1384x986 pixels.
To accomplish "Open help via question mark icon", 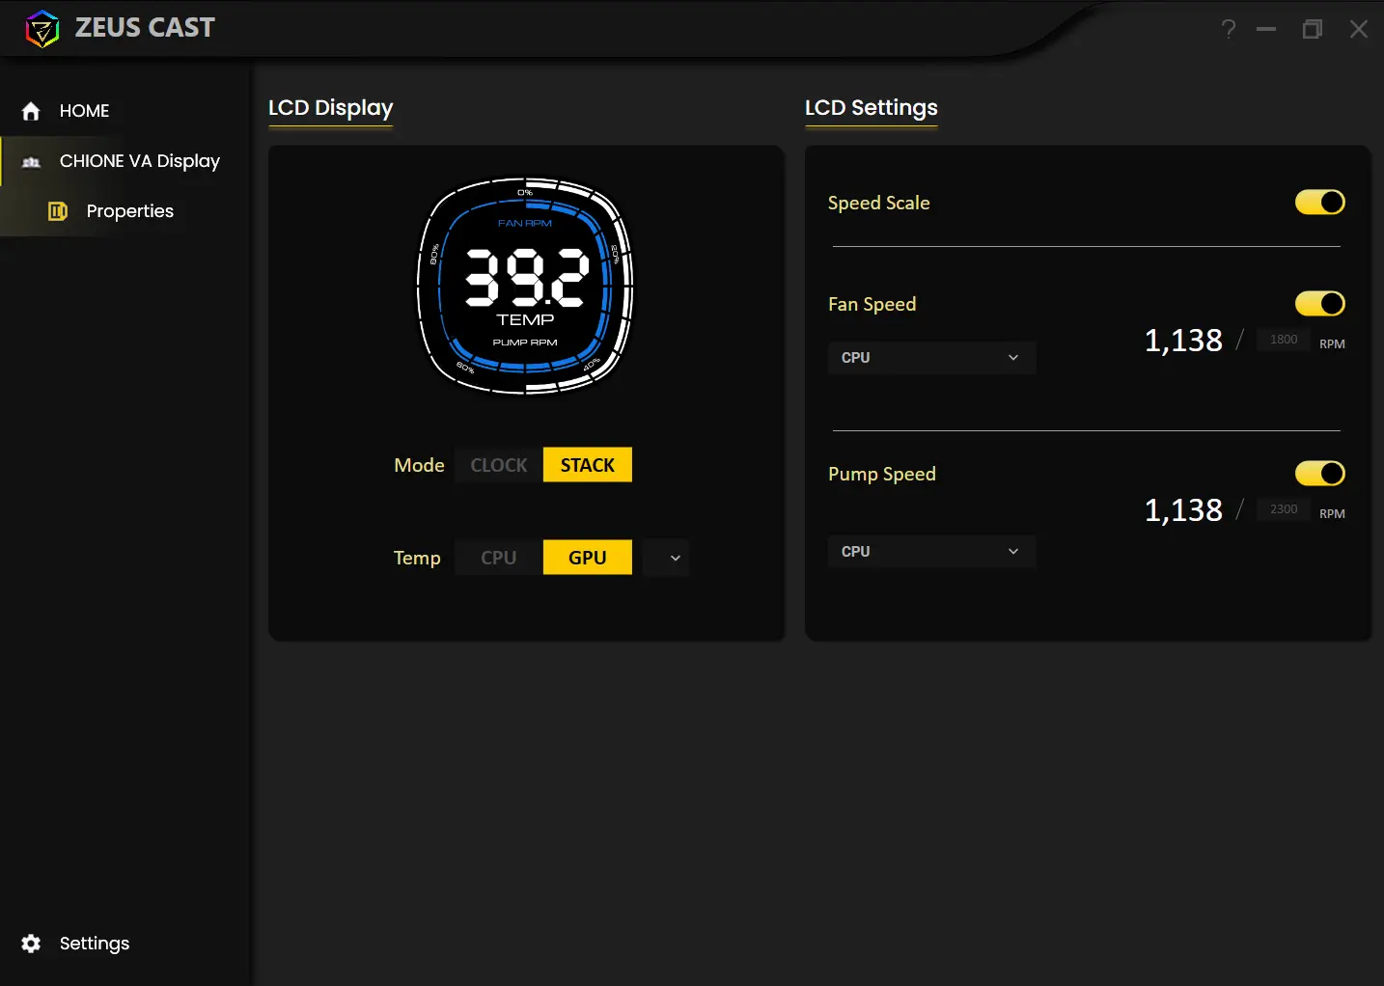I will click(1228, 29).
